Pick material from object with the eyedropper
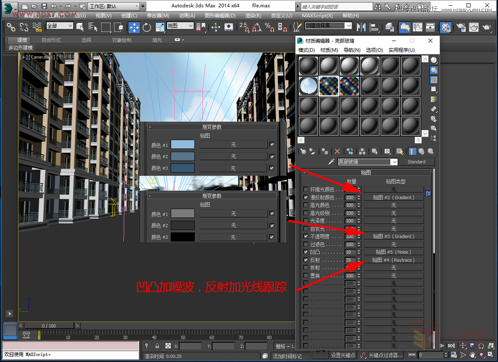Image resolution: width=498 pixels, height=362 pixels. coord(331,162)
